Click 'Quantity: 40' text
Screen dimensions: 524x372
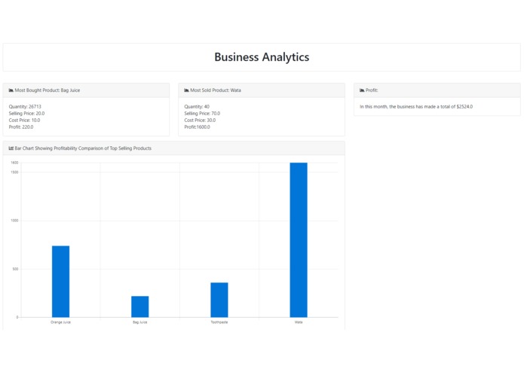click(x=197, y=107)
